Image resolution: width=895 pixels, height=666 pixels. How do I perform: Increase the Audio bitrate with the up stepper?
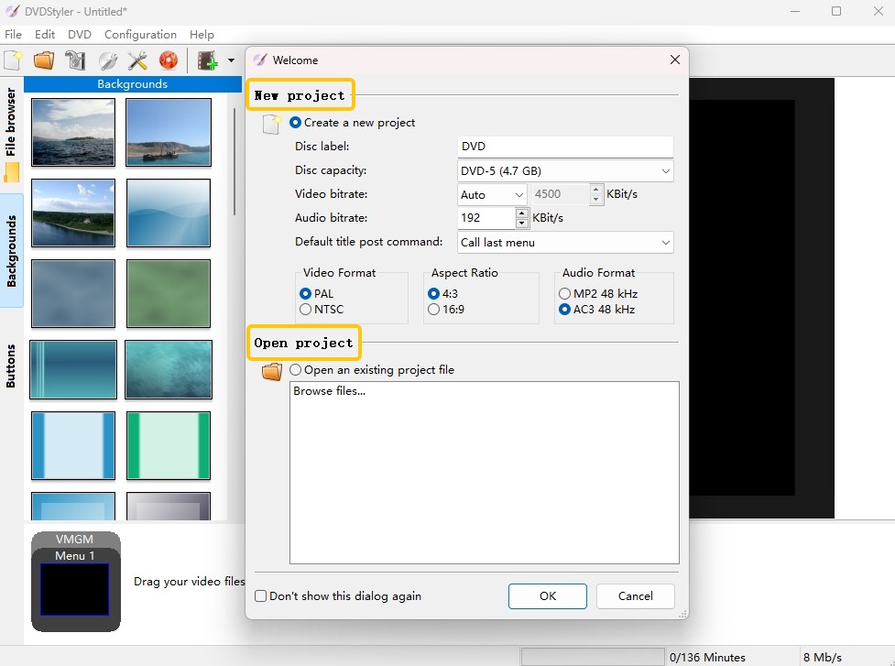[521, 213]
